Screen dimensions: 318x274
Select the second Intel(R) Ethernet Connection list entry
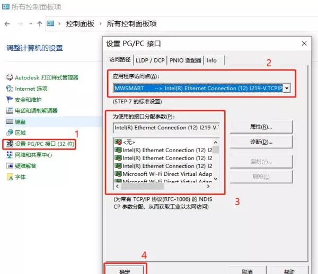coord(163,158)
